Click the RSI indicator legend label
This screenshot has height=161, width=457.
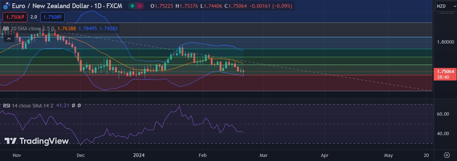(x=7, y=106)
